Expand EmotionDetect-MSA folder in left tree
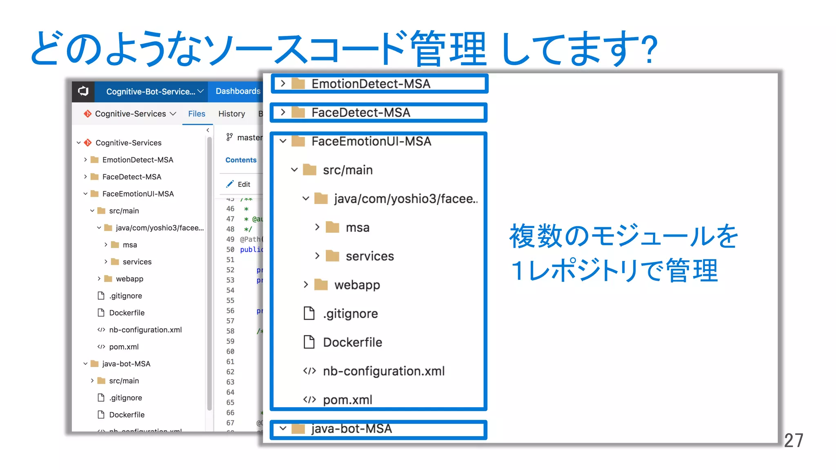This screenshot has width=836, height=470. pos(85,160)
